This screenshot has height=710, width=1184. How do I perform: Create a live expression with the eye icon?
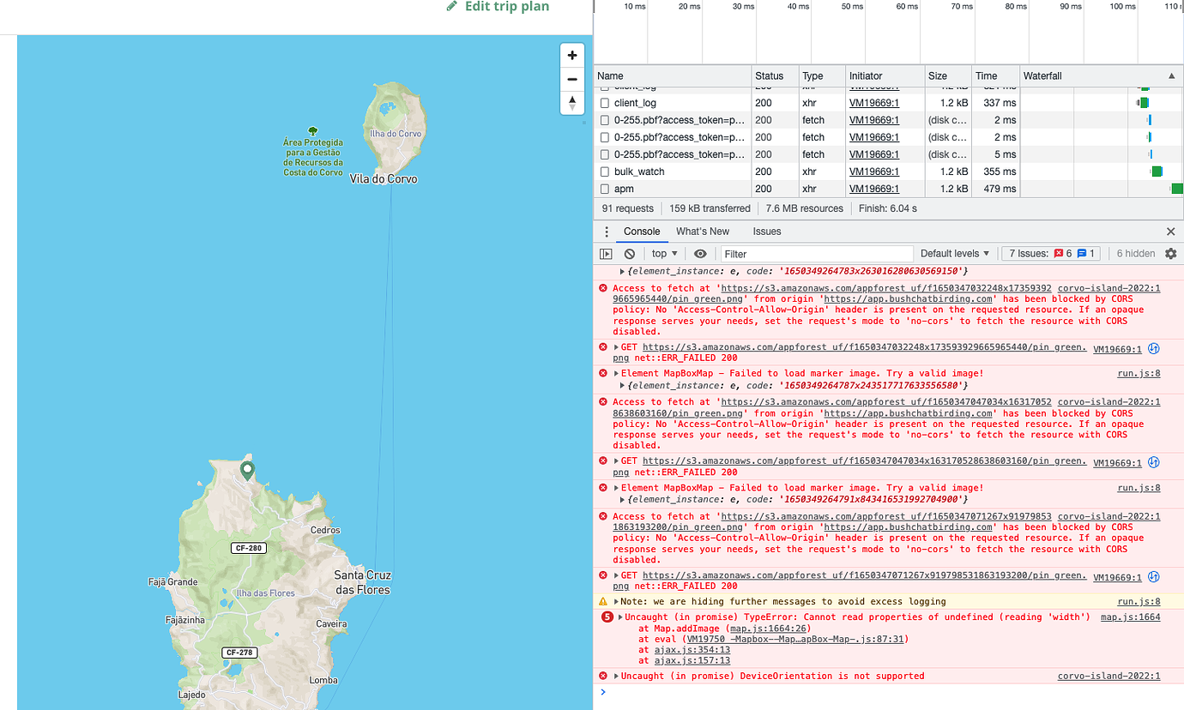tap(700, 253)
